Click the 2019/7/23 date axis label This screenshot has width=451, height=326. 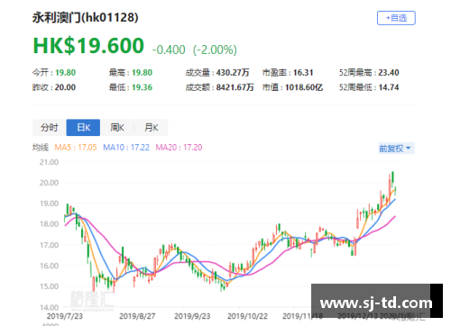click(65, 316)
